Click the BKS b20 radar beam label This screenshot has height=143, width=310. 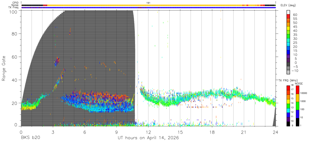31,138
